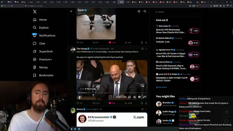The image size is (233, 131).
Task: Open Tim Young's profile name link
Action: (82, 49)
